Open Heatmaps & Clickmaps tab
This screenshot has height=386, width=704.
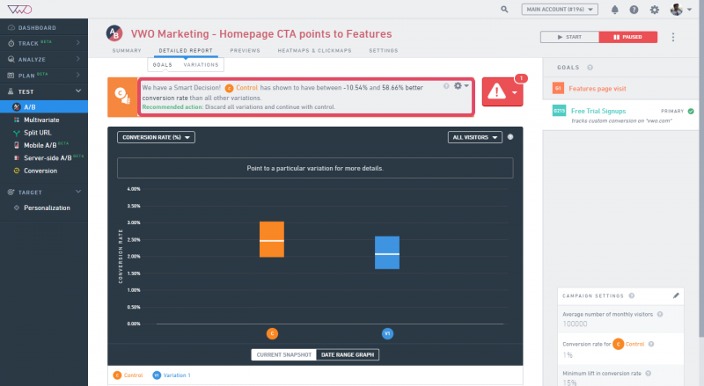point(315,51)
